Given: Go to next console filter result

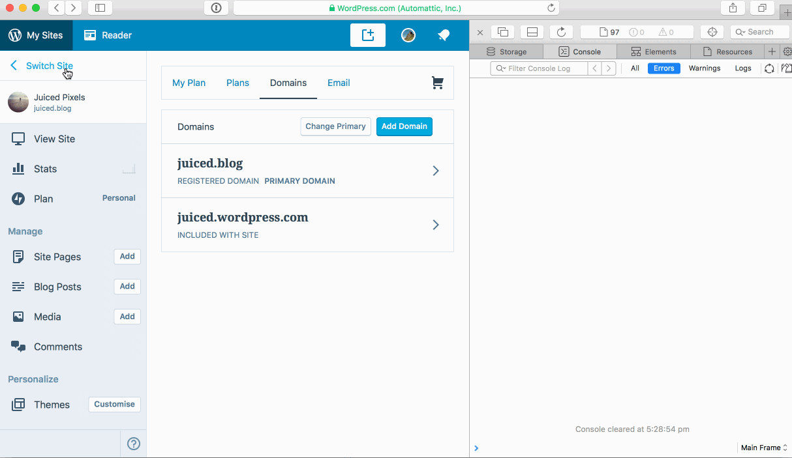Looking at the screenshot, I should click(609, 68).
